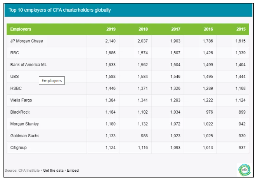This screenshot has width=258, height=181.
Task: Select the 2015 column header
Action: tap(241, 29)
